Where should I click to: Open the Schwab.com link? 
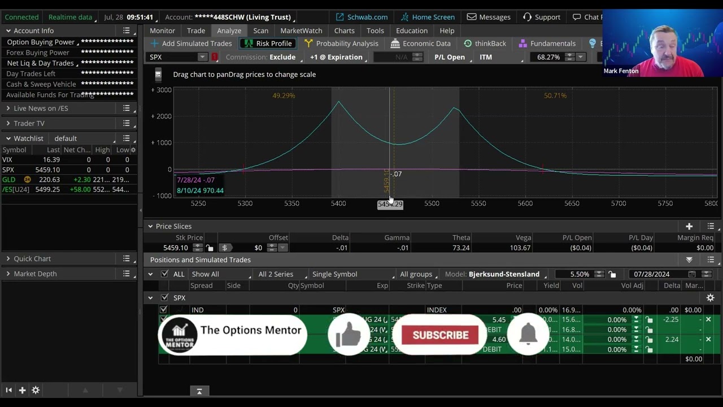pyautogui.click(x=361, y=17)
